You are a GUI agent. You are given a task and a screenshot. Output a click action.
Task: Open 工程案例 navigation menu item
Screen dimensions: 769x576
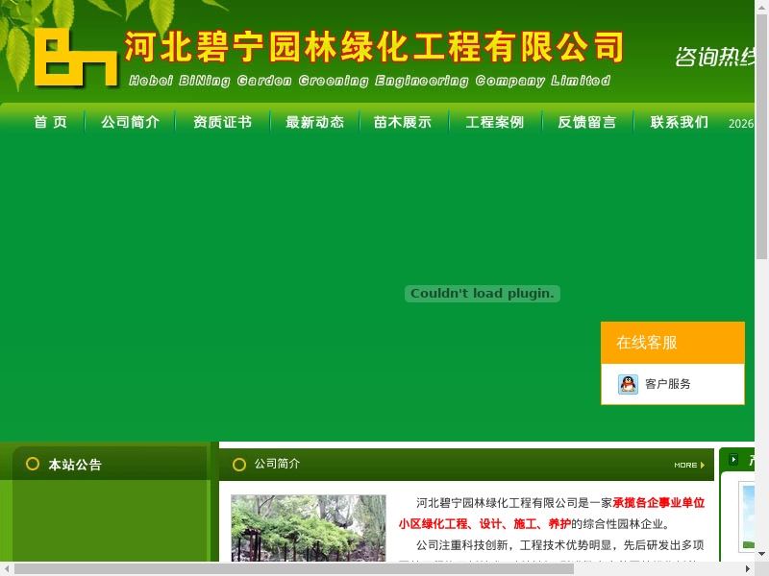(x=495, y=122)
